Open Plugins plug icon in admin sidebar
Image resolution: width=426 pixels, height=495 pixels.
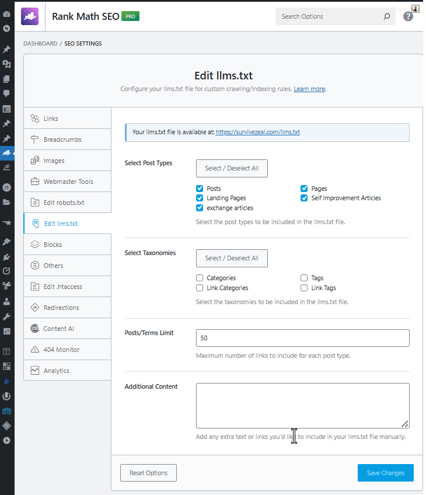[6, 256]
